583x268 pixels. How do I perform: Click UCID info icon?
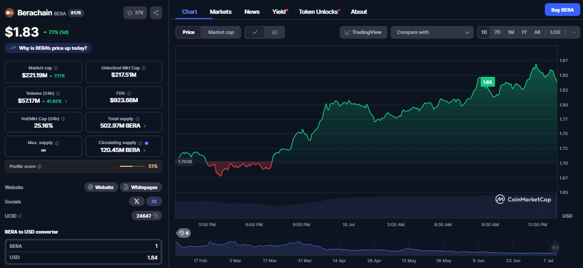20,216
